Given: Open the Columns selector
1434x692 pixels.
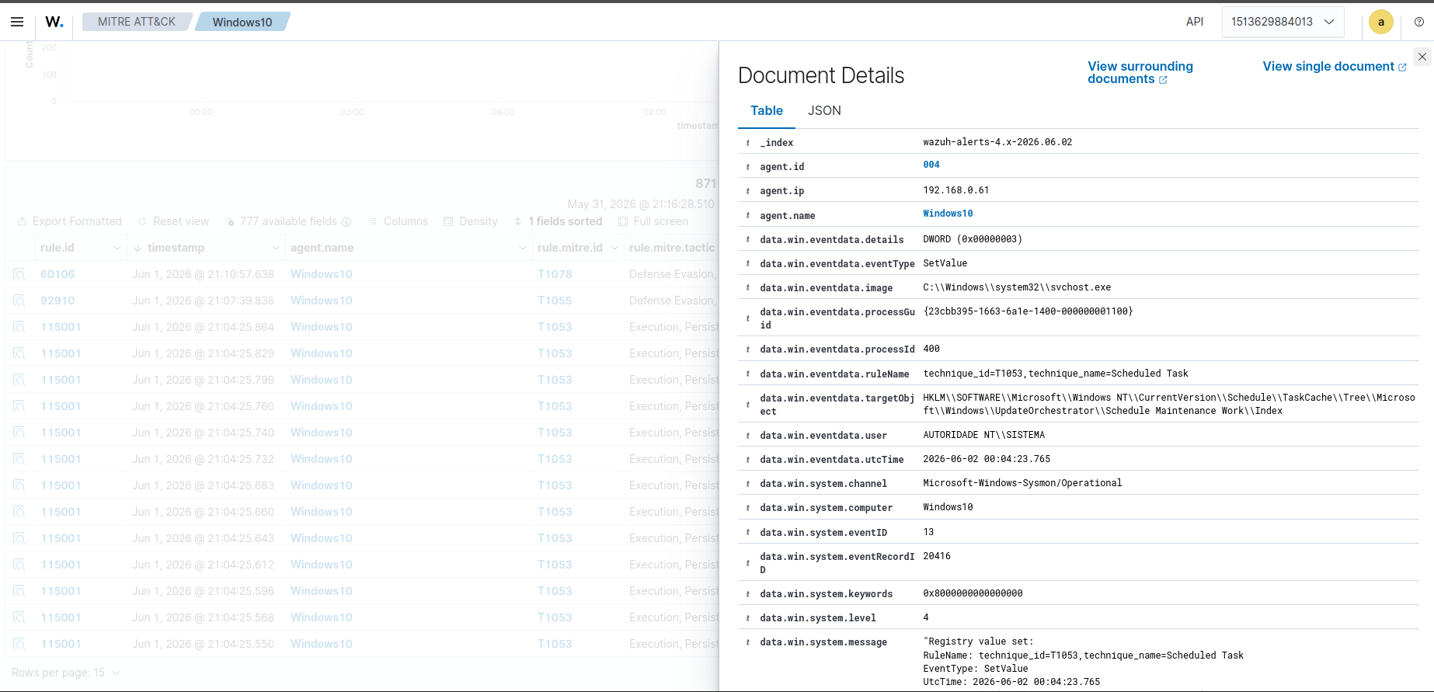Looking at the screenshot, I should 399,221.
